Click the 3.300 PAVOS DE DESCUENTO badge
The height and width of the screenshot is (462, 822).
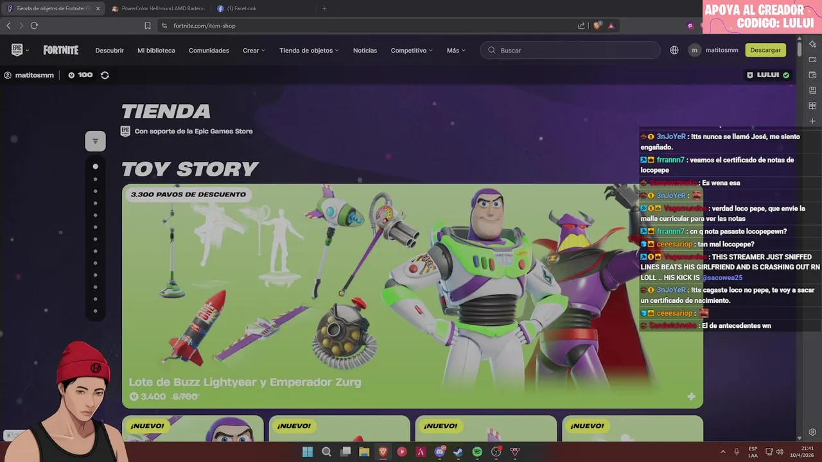(x=188, y=194)
